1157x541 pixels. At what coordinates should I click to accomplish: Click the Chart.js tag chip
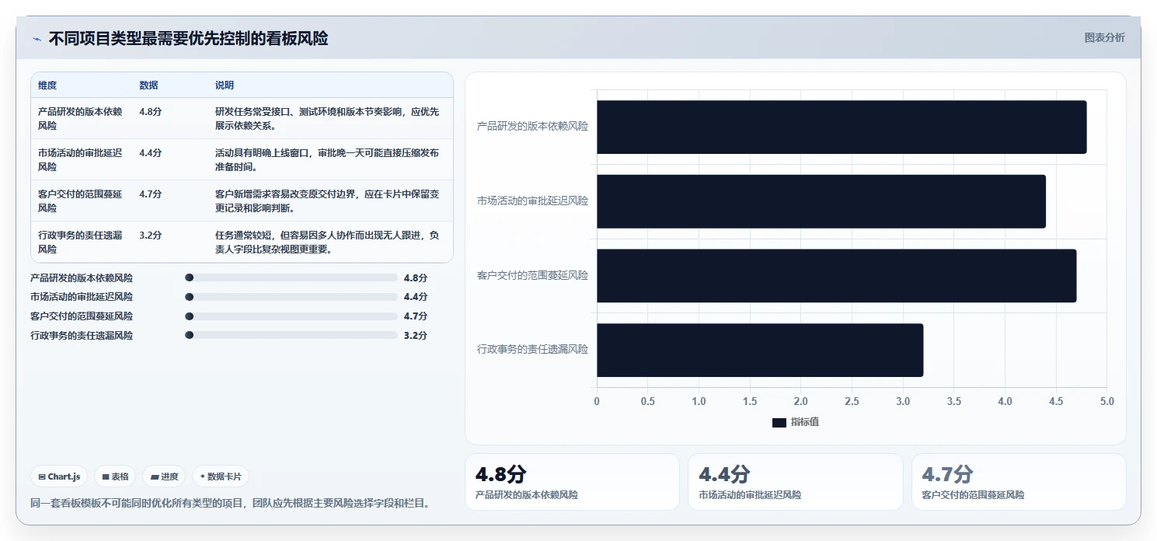pyautogui.click(x=59, y=476)
